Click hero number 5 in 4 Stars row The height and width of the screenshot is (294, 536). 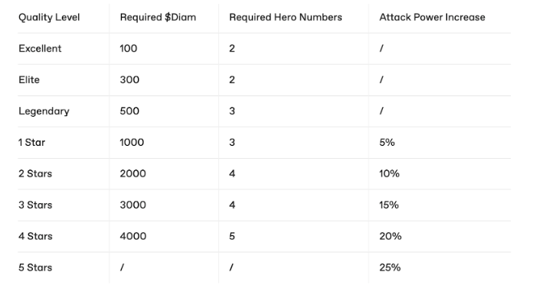232,236
